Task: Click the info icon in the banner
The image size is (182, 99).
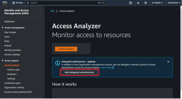Action: [x=57, y=63]
